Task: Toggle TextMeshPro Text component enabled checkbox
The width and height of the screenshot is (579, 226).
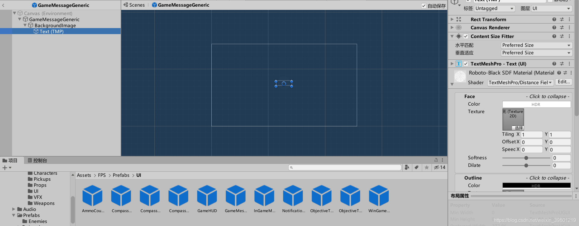Action: (466, 64)
